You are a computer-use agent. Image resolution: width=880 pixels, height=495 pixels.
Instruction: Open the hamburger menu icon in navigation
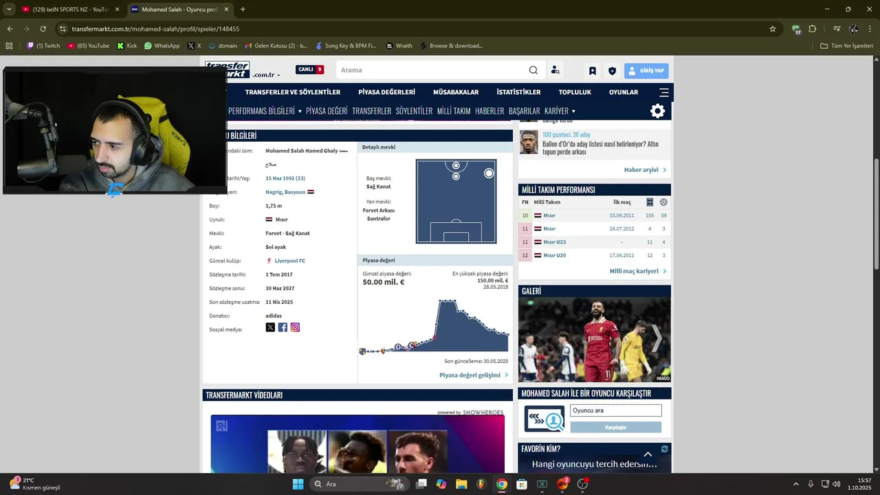point(664,92)
